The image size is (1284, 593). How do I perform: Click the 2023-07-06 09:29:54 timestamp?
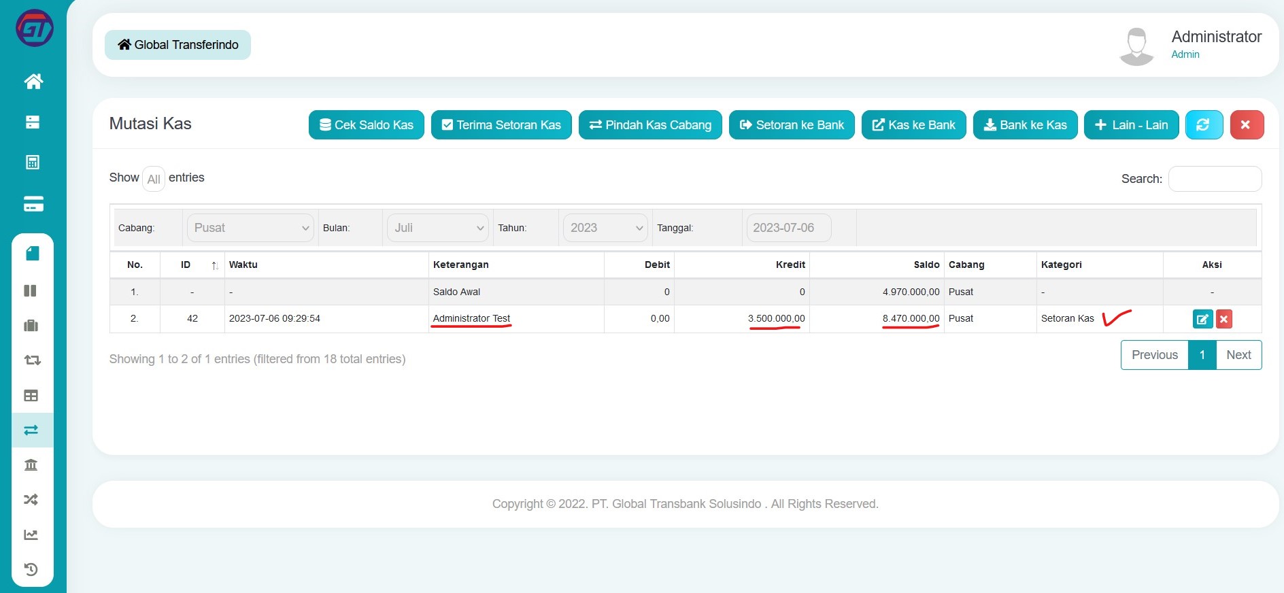click(x=274, y=319)
